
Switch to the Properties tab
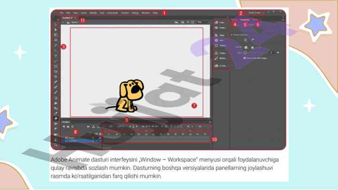245,20
